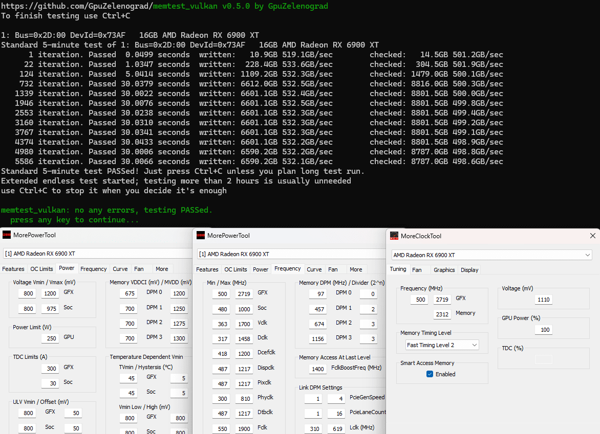The image size is (600, 434).
Task: Click Memory DPM 1 field showing 457
Action: [x=317, y=309]
